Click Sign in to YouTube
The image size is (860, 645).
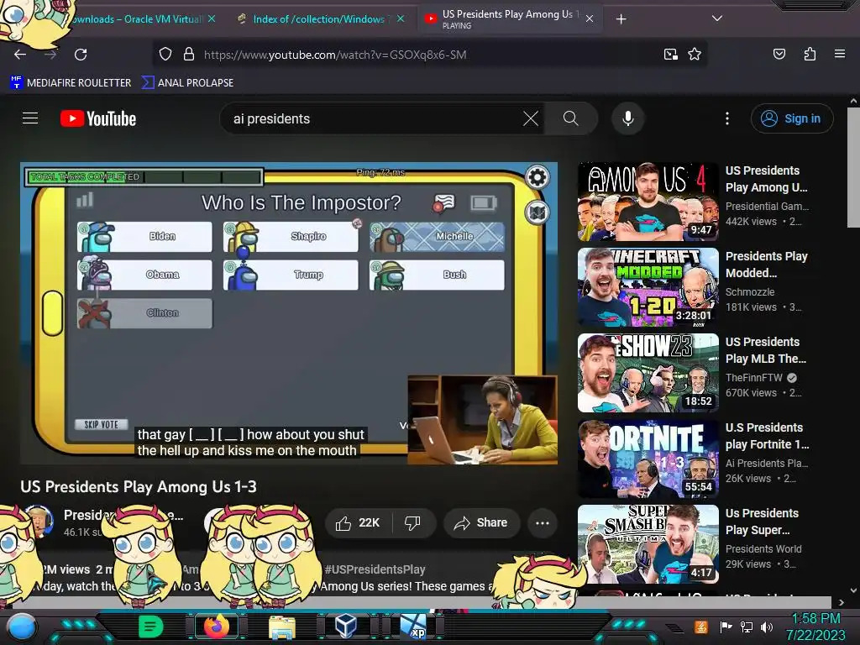792,118
